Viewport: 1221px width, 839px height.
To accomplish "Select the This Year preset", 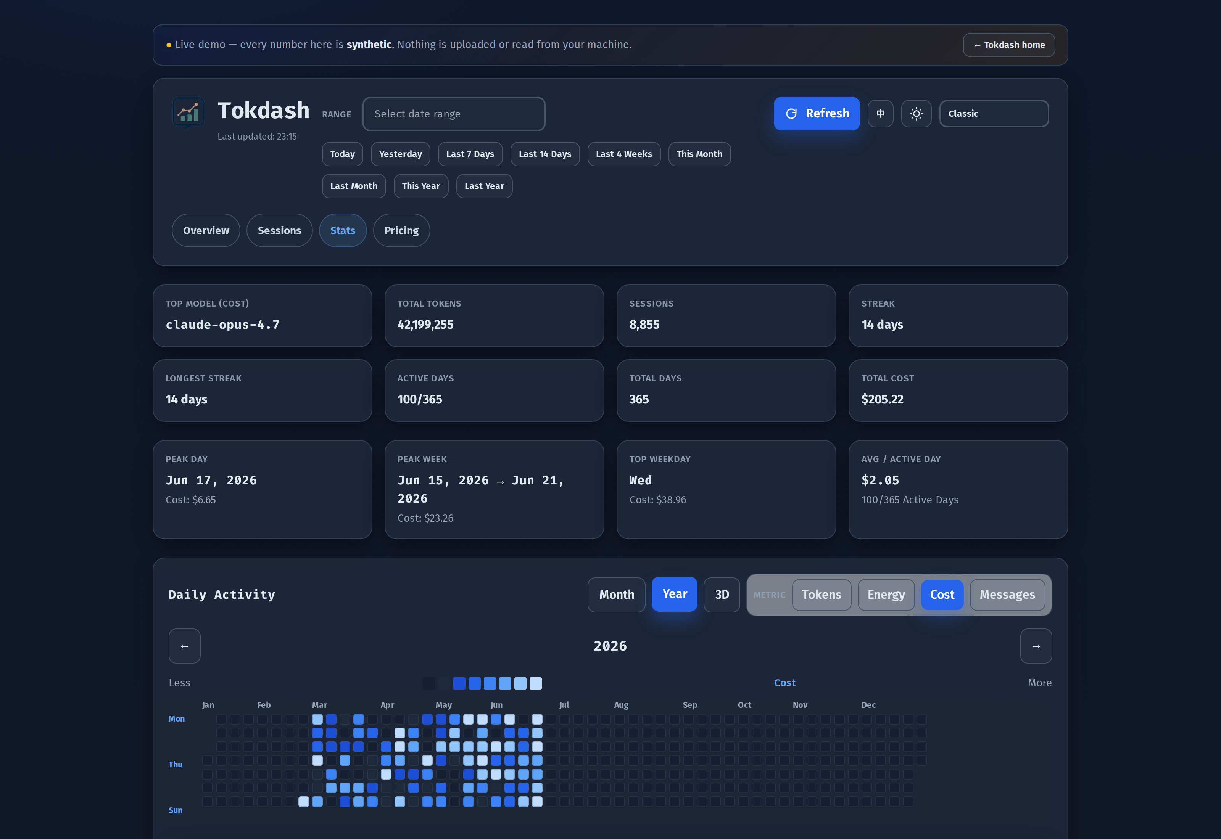I will (x=420, y=186).
